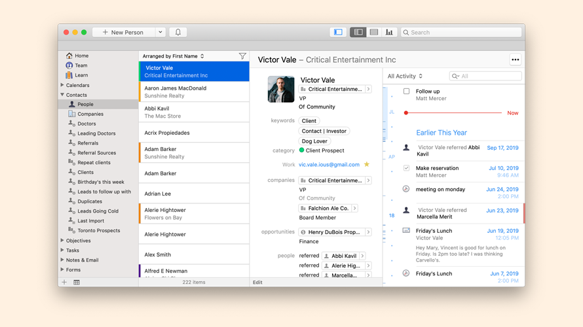Open the All Activity filter dropdown
Image resolution: width=583 pixels, height=327 pixels.
[405, 76]
